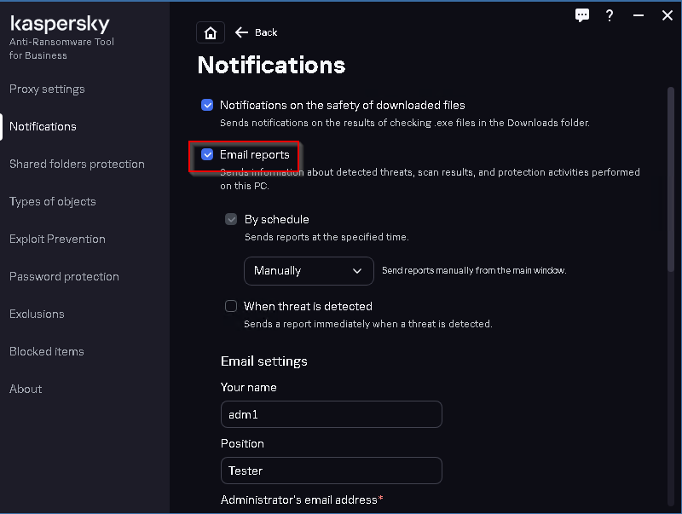Enable When threat is detected checkbox
The image size is (682, 514).
coord(231,306)
